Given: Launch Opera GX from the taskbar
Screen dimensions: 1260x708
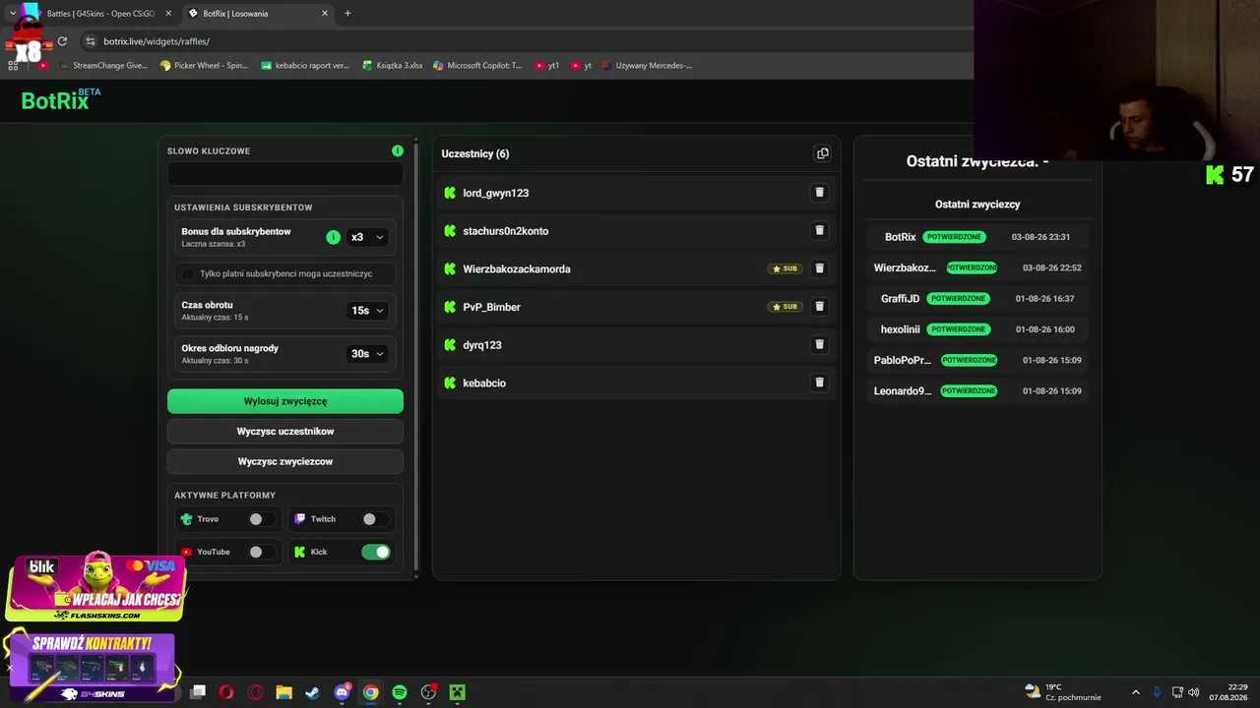Looking at the screenshot, I should [x=255, y=692].
